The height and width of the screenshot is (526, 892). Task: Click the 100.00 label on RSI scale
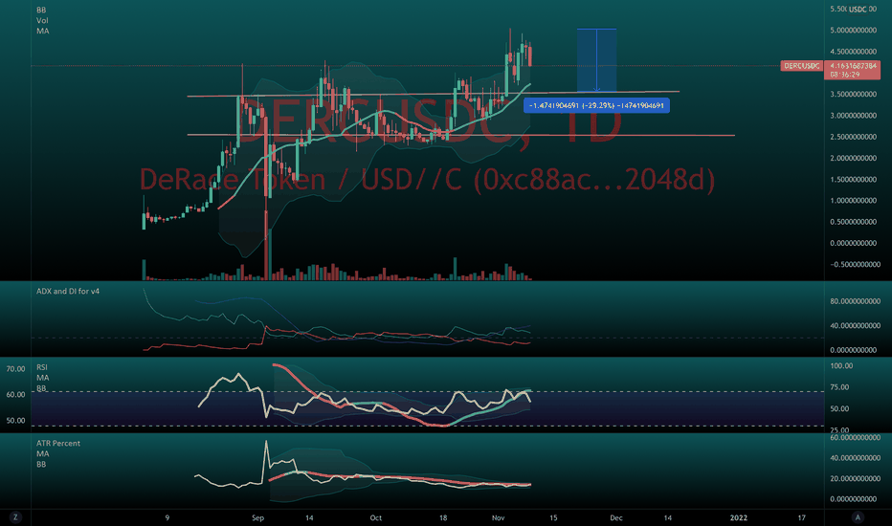(x=841, y=365)
